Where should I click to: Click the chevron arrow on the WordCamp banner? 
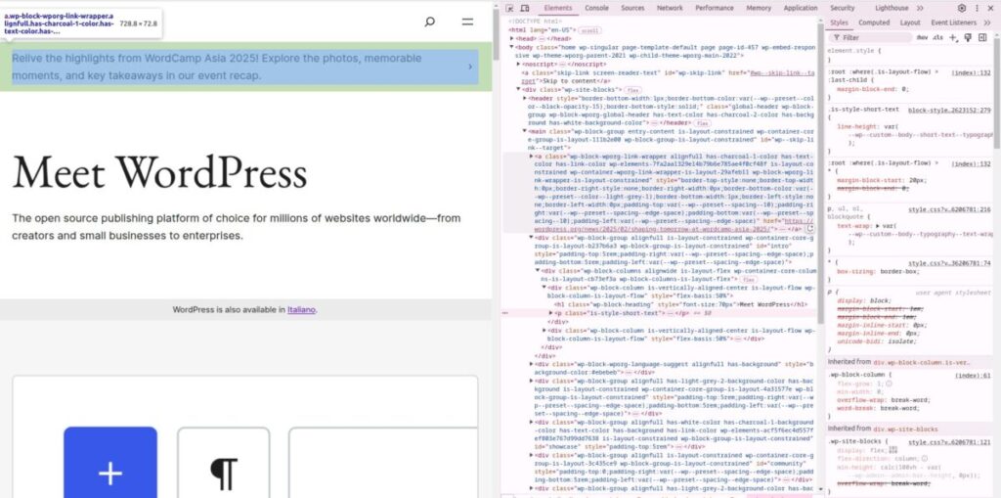point(470,67)
